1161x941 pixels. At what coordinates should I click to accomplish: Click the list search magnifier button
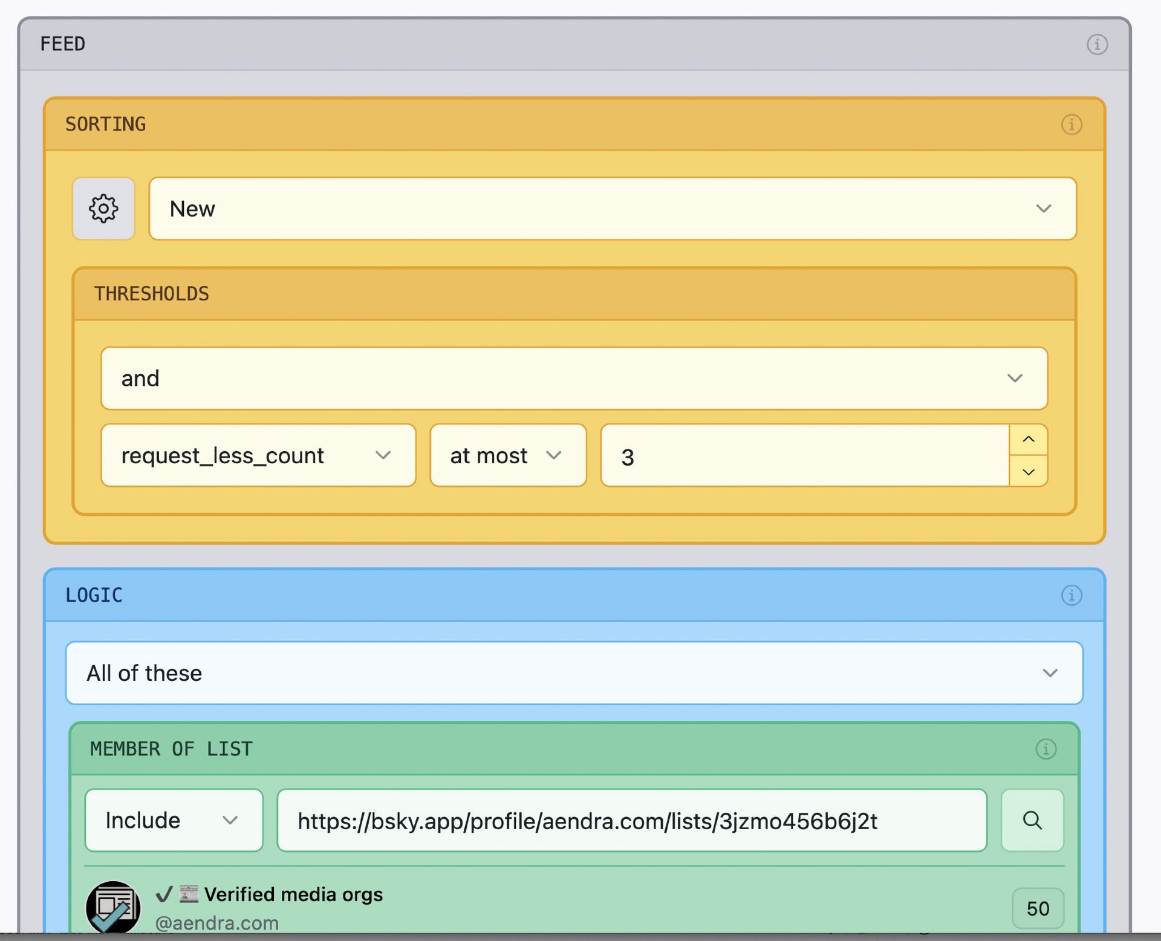[x=1032, y=821]
